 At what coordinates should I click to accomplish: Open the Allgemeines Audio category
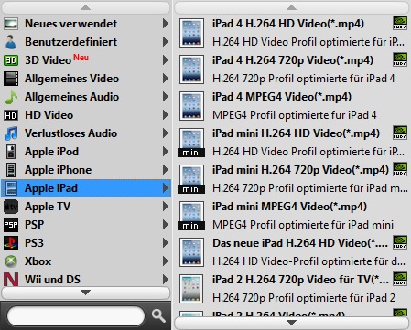point(86,97)
